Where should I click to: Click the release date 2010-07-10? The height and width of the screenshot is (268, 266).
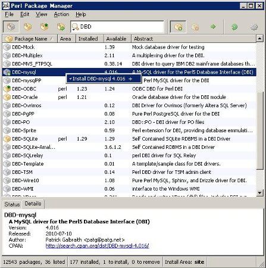click(58, 233)
